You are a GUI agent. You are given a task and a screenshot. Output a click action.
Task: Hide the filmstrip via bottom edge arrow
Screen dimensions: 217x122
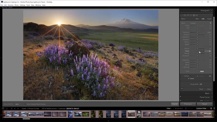click(x=108, y=121)
